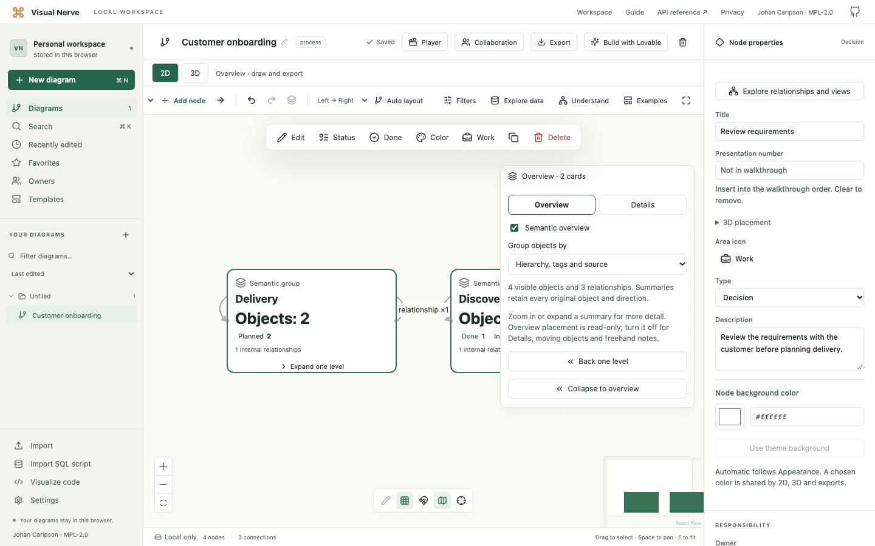Toggle the Semantic overview checkbox

pos(514,228)
